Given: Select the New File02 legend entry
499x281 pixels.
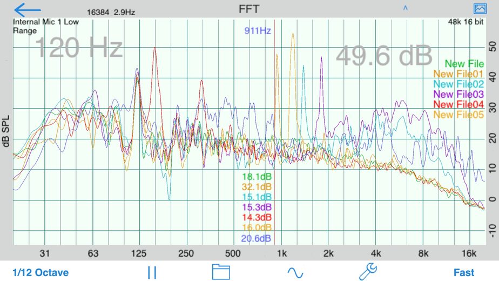Looking at the screenshot, I should [458, 84].
